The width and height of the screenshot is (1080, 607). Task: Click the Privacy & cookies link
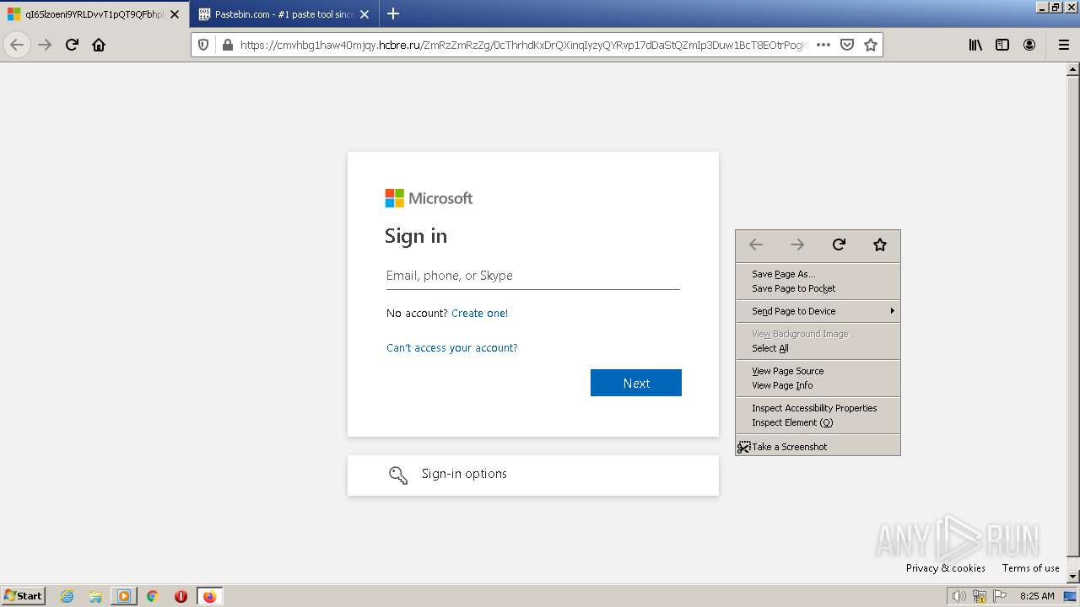946,568
